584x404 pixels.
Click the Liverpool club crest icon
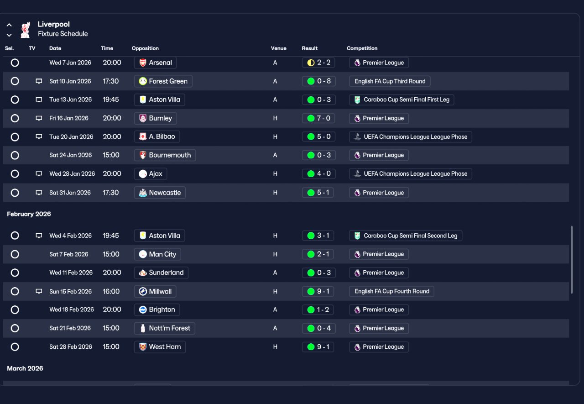tap(25, 29)
